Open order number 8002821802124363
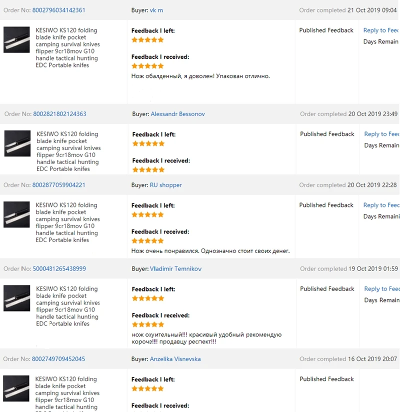The width and height of the screenshot is (400, 412). (59, 114)
